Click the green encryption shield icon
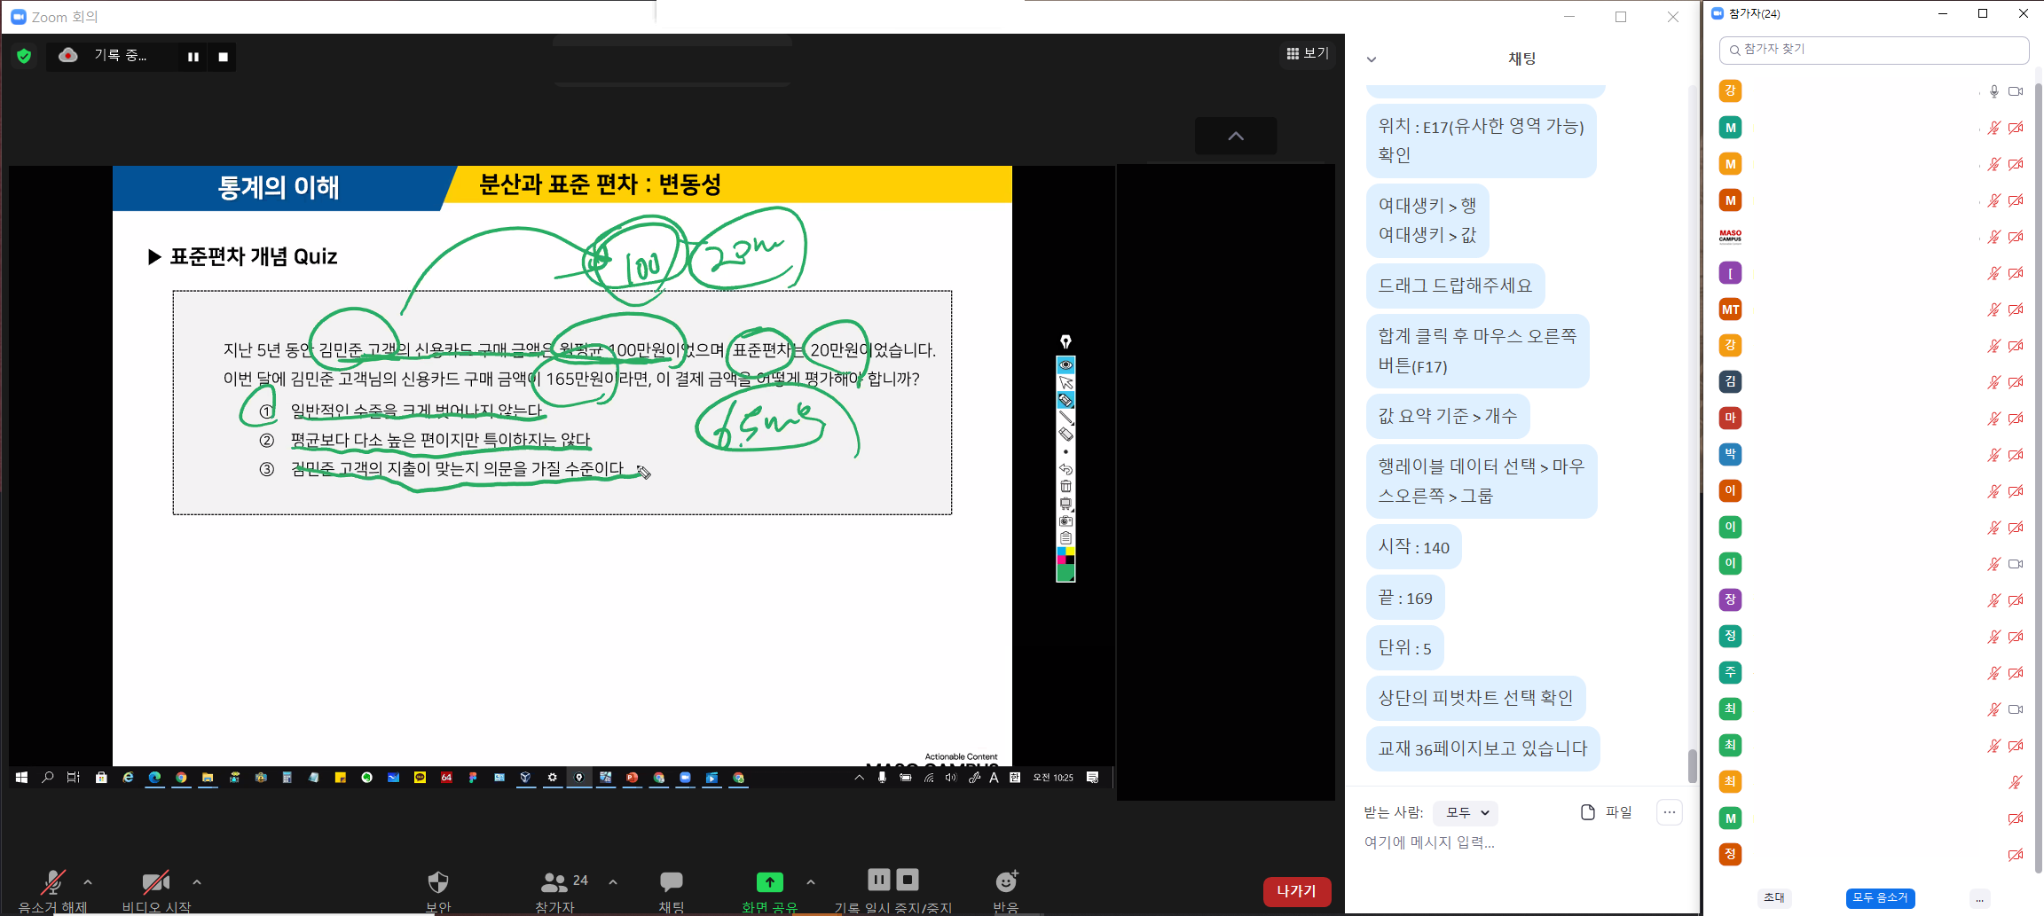Image resolution: width=2044 pixels, height=916 pixels. point(24,56)
